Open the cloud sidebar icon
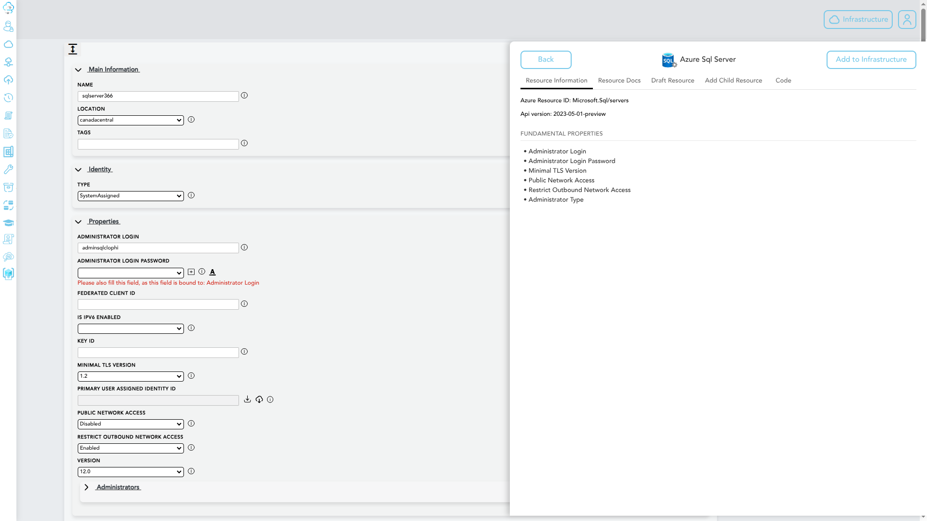This screenshot has width=927, height=521. point(8,44)
